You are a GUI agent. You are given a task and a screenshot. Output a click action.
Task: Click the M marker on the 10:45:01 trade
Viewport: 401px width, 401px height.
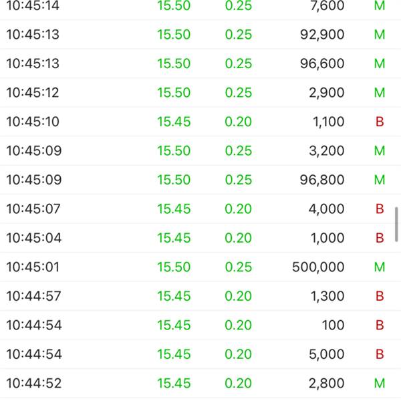(380, 267)
